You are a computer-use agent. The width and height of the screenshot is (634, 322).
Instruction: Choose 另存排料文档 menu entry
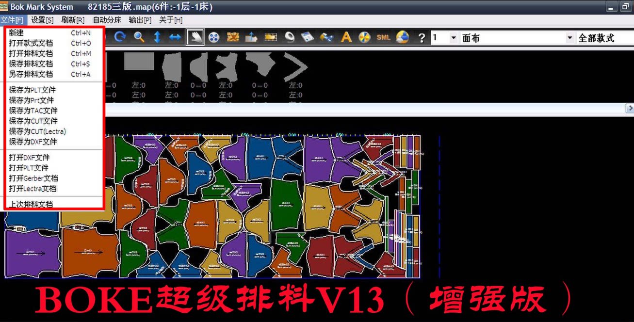(54, 74)
